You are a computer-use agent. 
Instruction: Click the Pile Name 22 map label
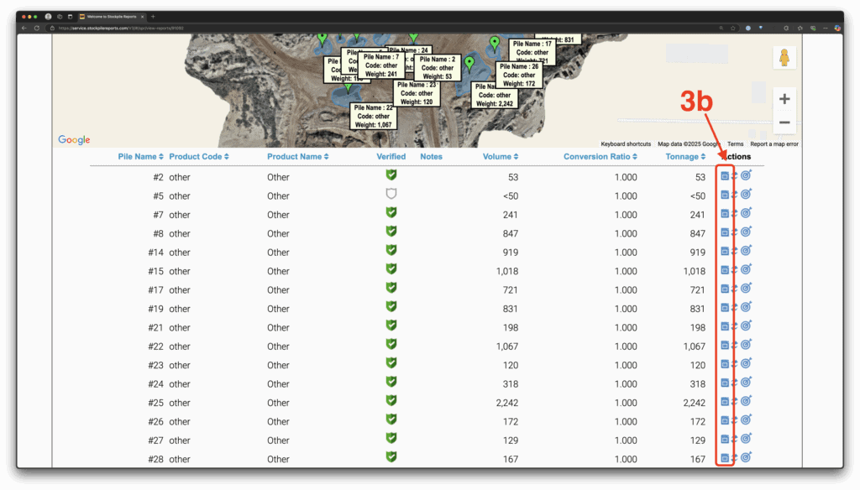click(x=373, y=116)
